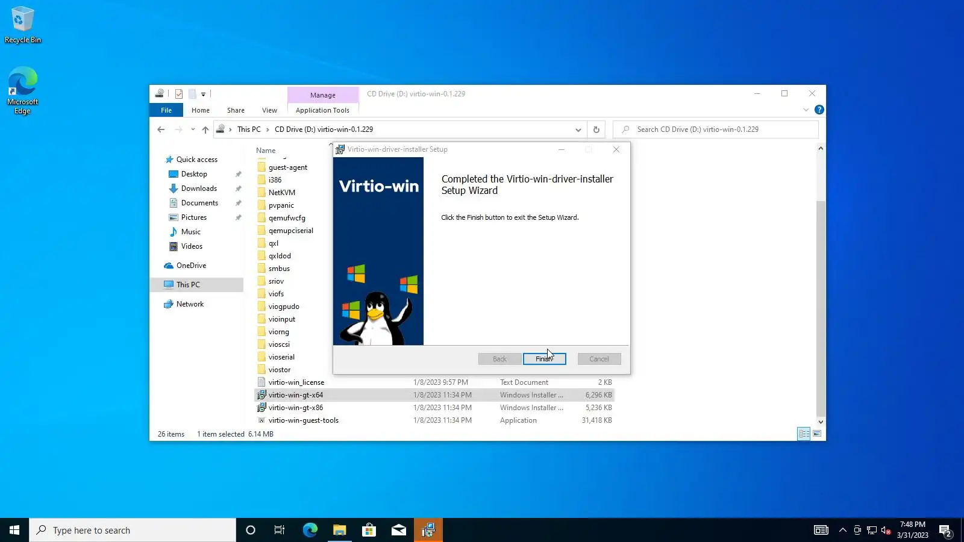The width and height of the screenshot is (964, 542).
Task: Switch to Large icons view in the status bar
Action: click(x=817, y=434)
